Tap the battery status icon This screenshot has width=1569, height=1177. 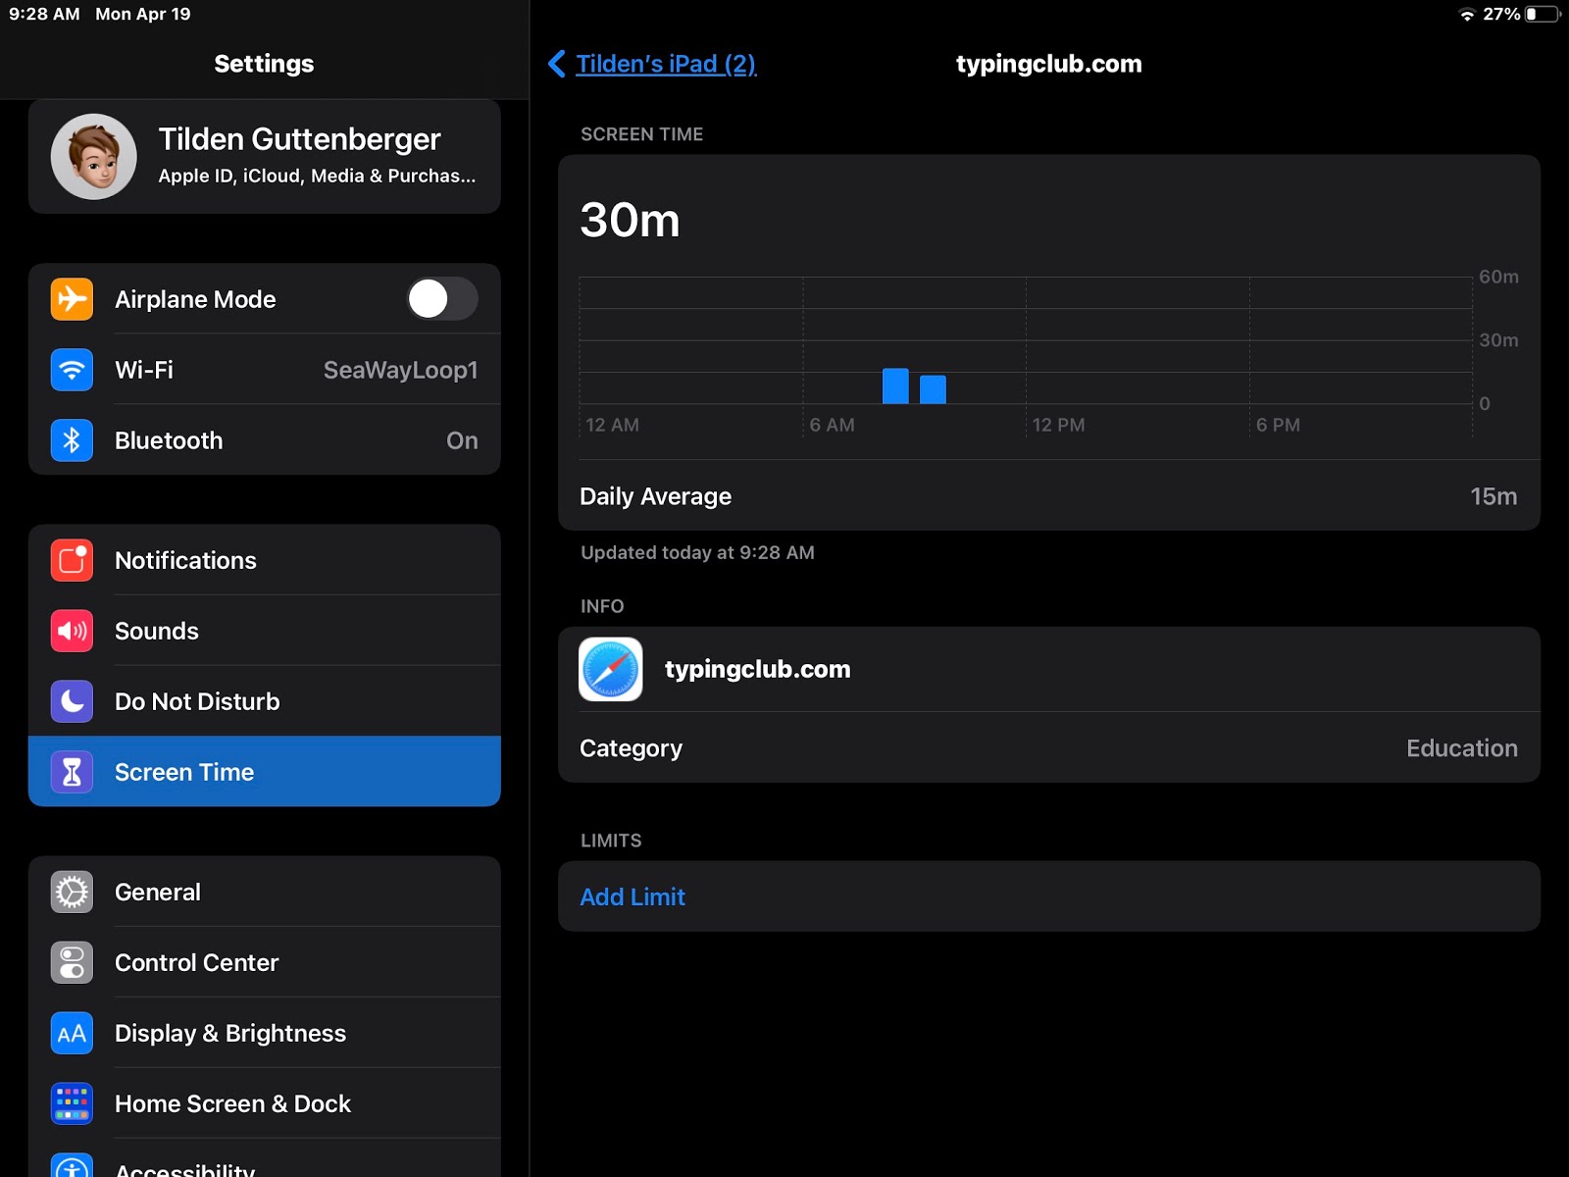(x=1543, y=14)
